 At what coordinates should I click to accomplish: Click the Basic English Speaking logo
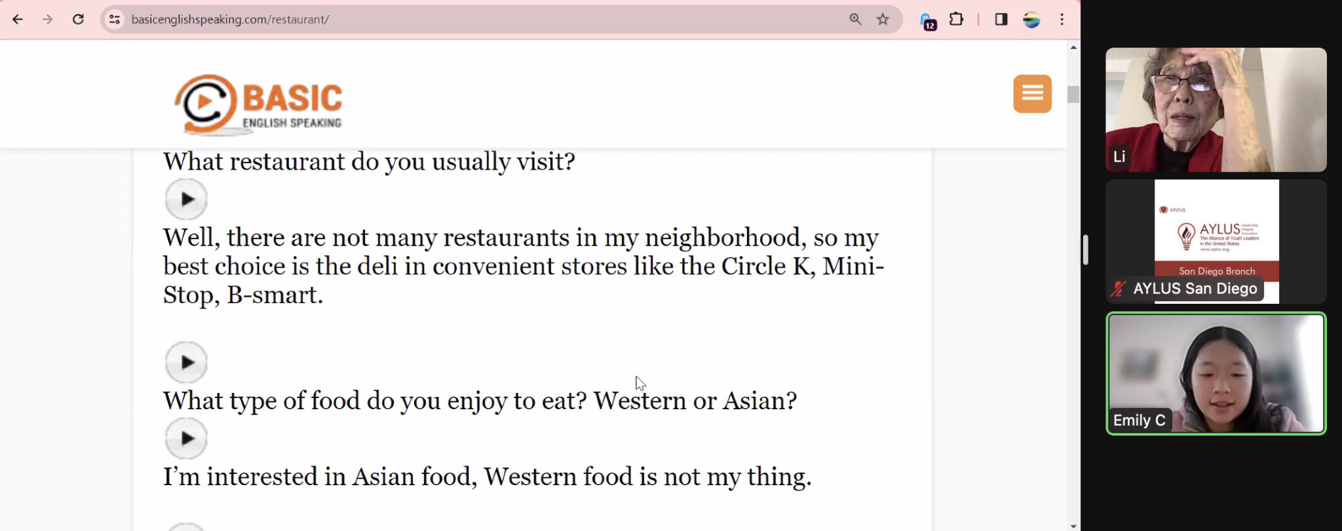click(258, 105)
